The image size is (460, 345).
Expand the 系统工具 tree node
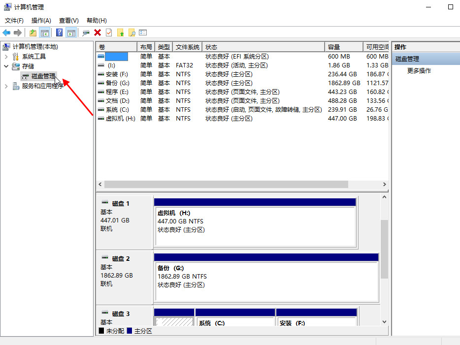tap(6, 57)
